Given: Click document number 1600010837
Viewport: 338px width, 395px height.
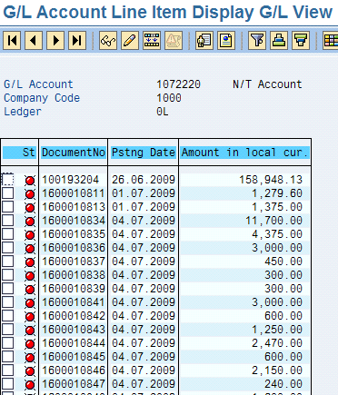Looking at the screenshot, I should pos(74,262).
